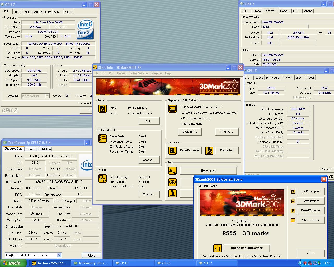The width and height of the screenshot is (334, 267).
Task: Click Change... button in Display and CPU Settings
Action: pos(227,132)
